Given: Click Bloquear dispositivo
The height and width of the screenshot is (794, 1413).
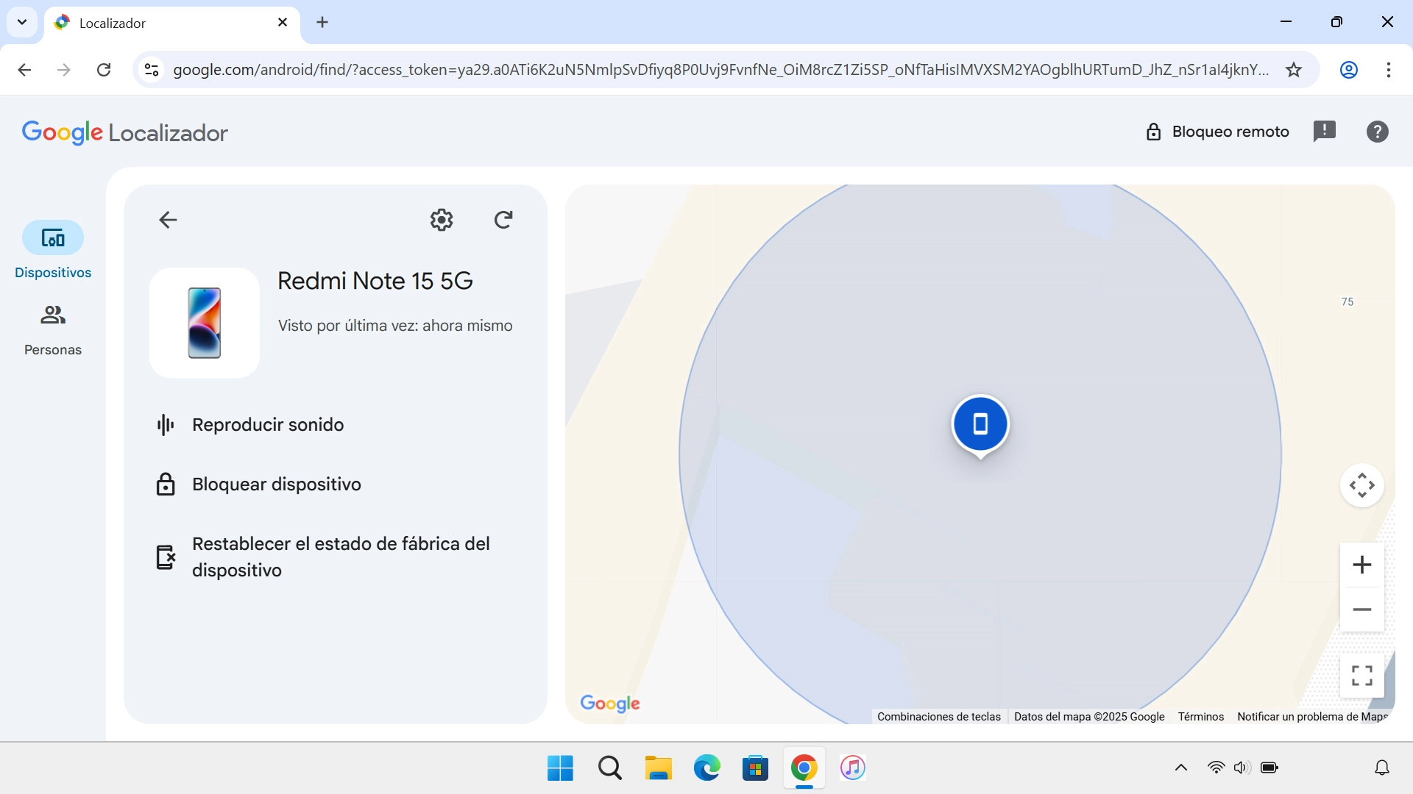Looking at the screenshot, I should [276, 484].
